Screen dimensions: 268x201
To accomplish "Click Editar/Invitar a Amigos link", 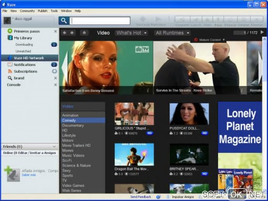I will click(37, 153).
